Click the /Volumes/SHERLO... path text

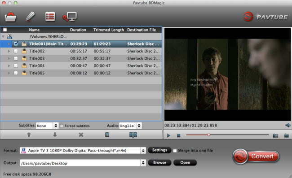click(x=48, y=37)
